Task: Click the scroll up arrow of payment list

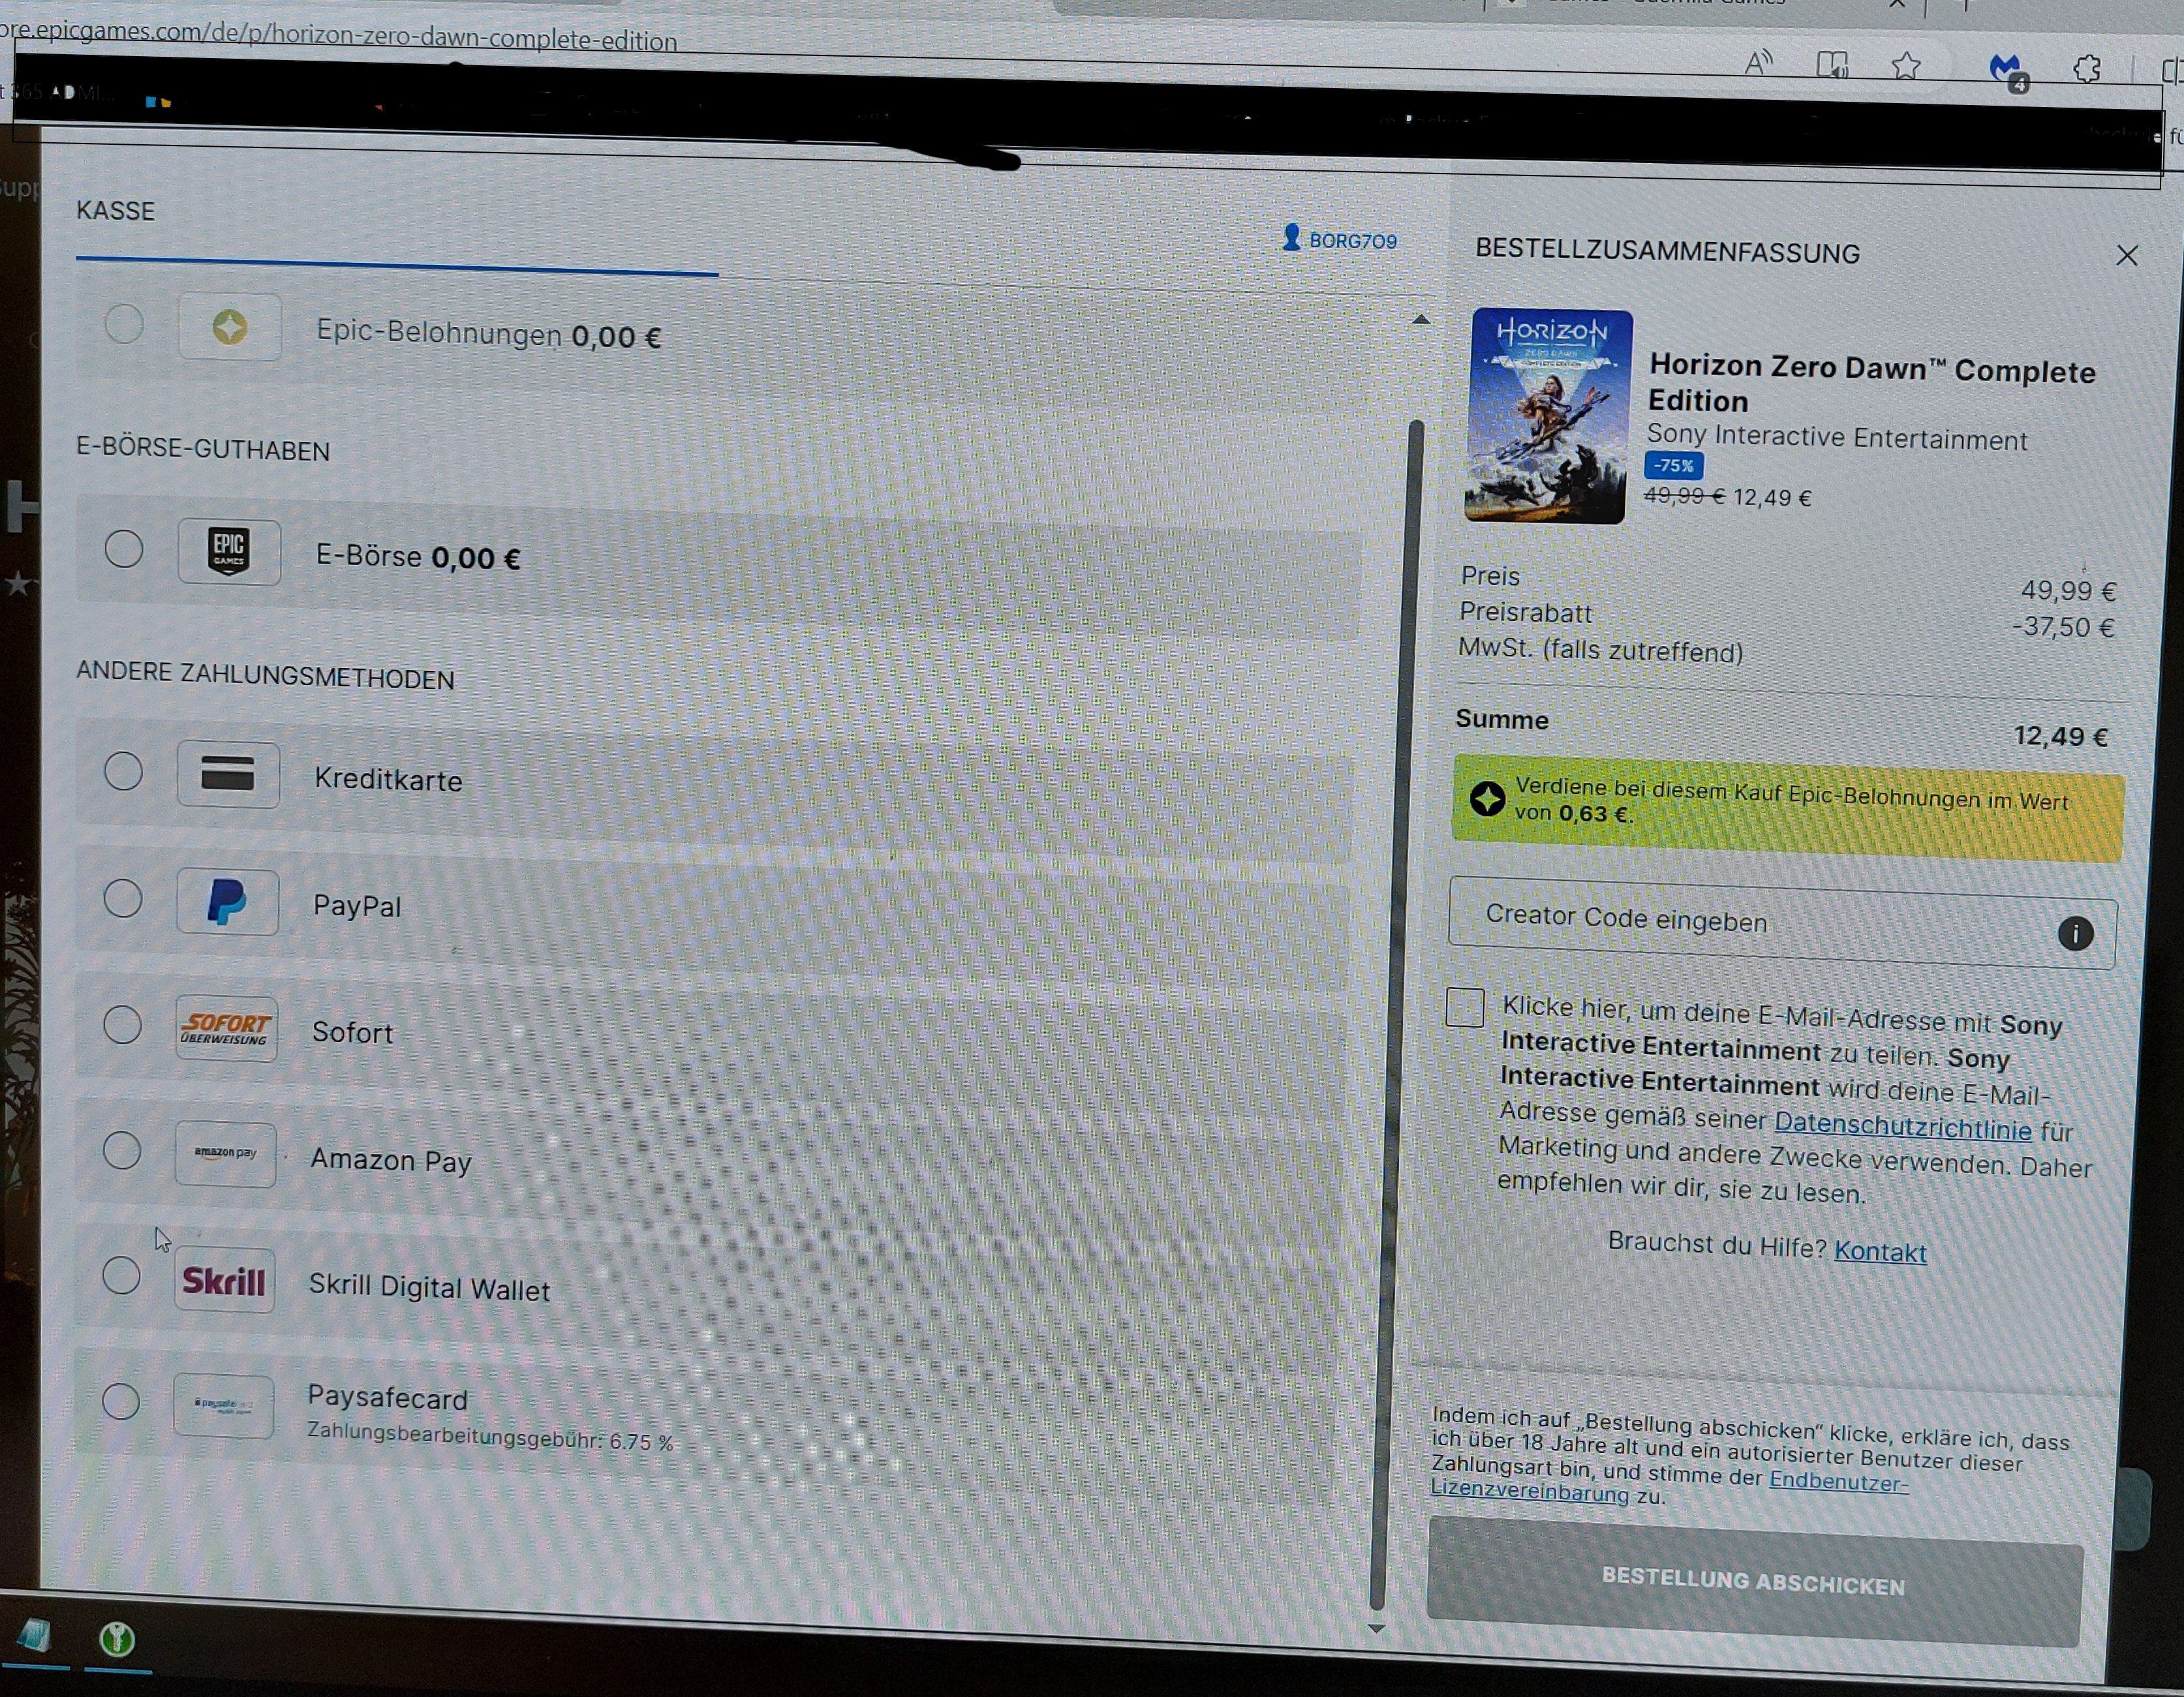Action: 1420,320
